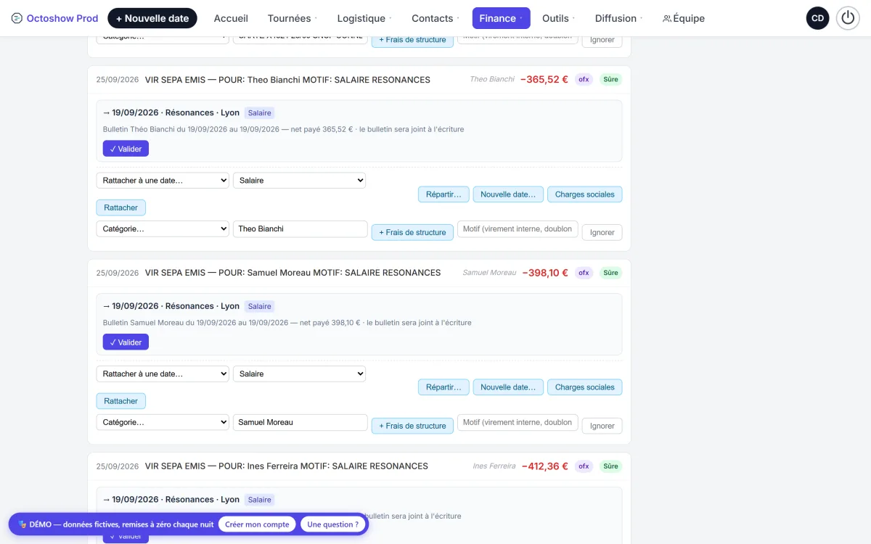Click Rattacher in the Theo Bianchi transaction
This screenshot has height=544, width=871.
[x=121, y=207]
